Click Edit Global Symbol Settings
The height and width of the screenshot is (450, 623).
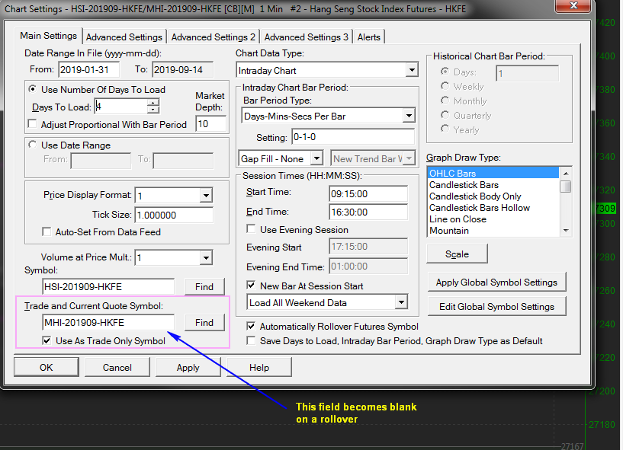496,306
